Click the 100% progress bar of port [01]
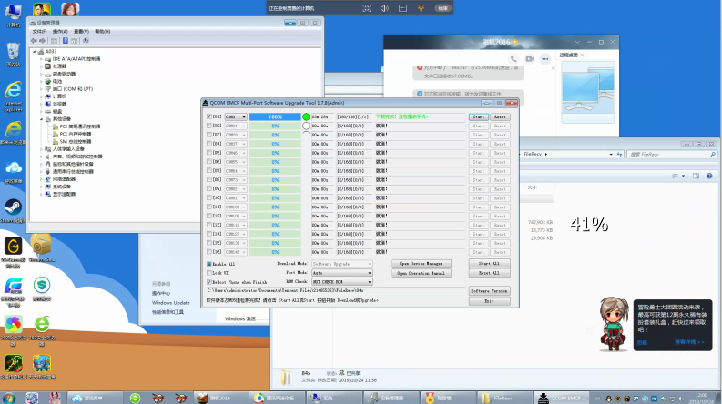Viewport: 722px width, 404px height. pyautogui.click(x=275, y=116)
